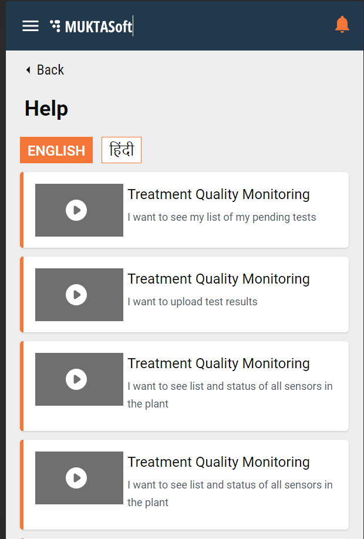Screen dimensions: 364x539
Task: Open the hamburger navigation menu
Action: tap(31, 26)
